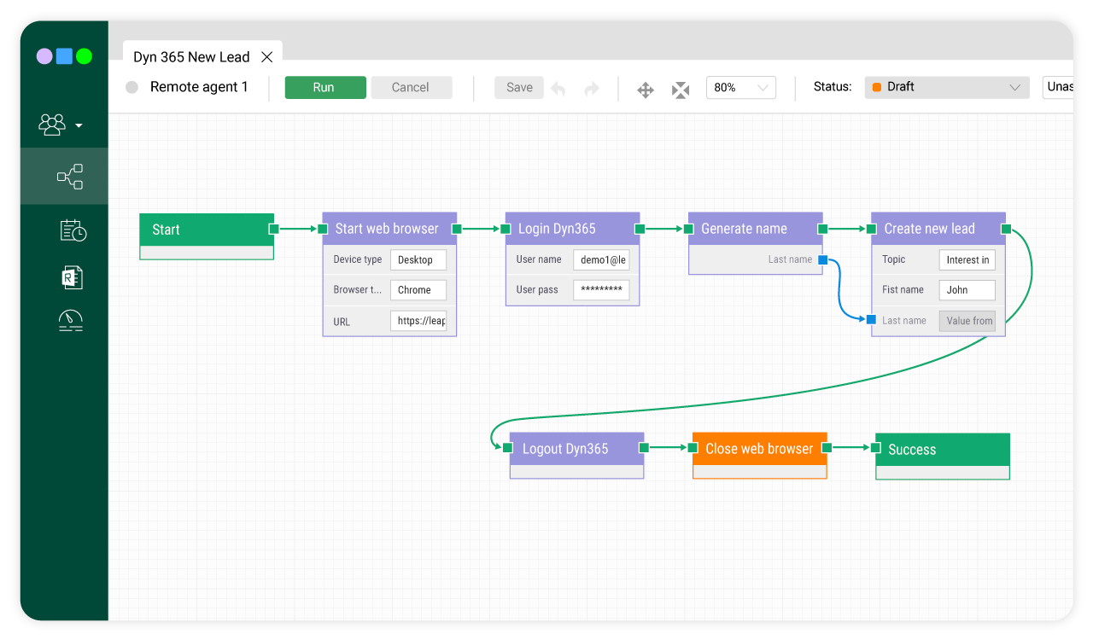Screen dimensions: 1093x640
Task: Select the orange Close web browser node
Action: (759, 448)
